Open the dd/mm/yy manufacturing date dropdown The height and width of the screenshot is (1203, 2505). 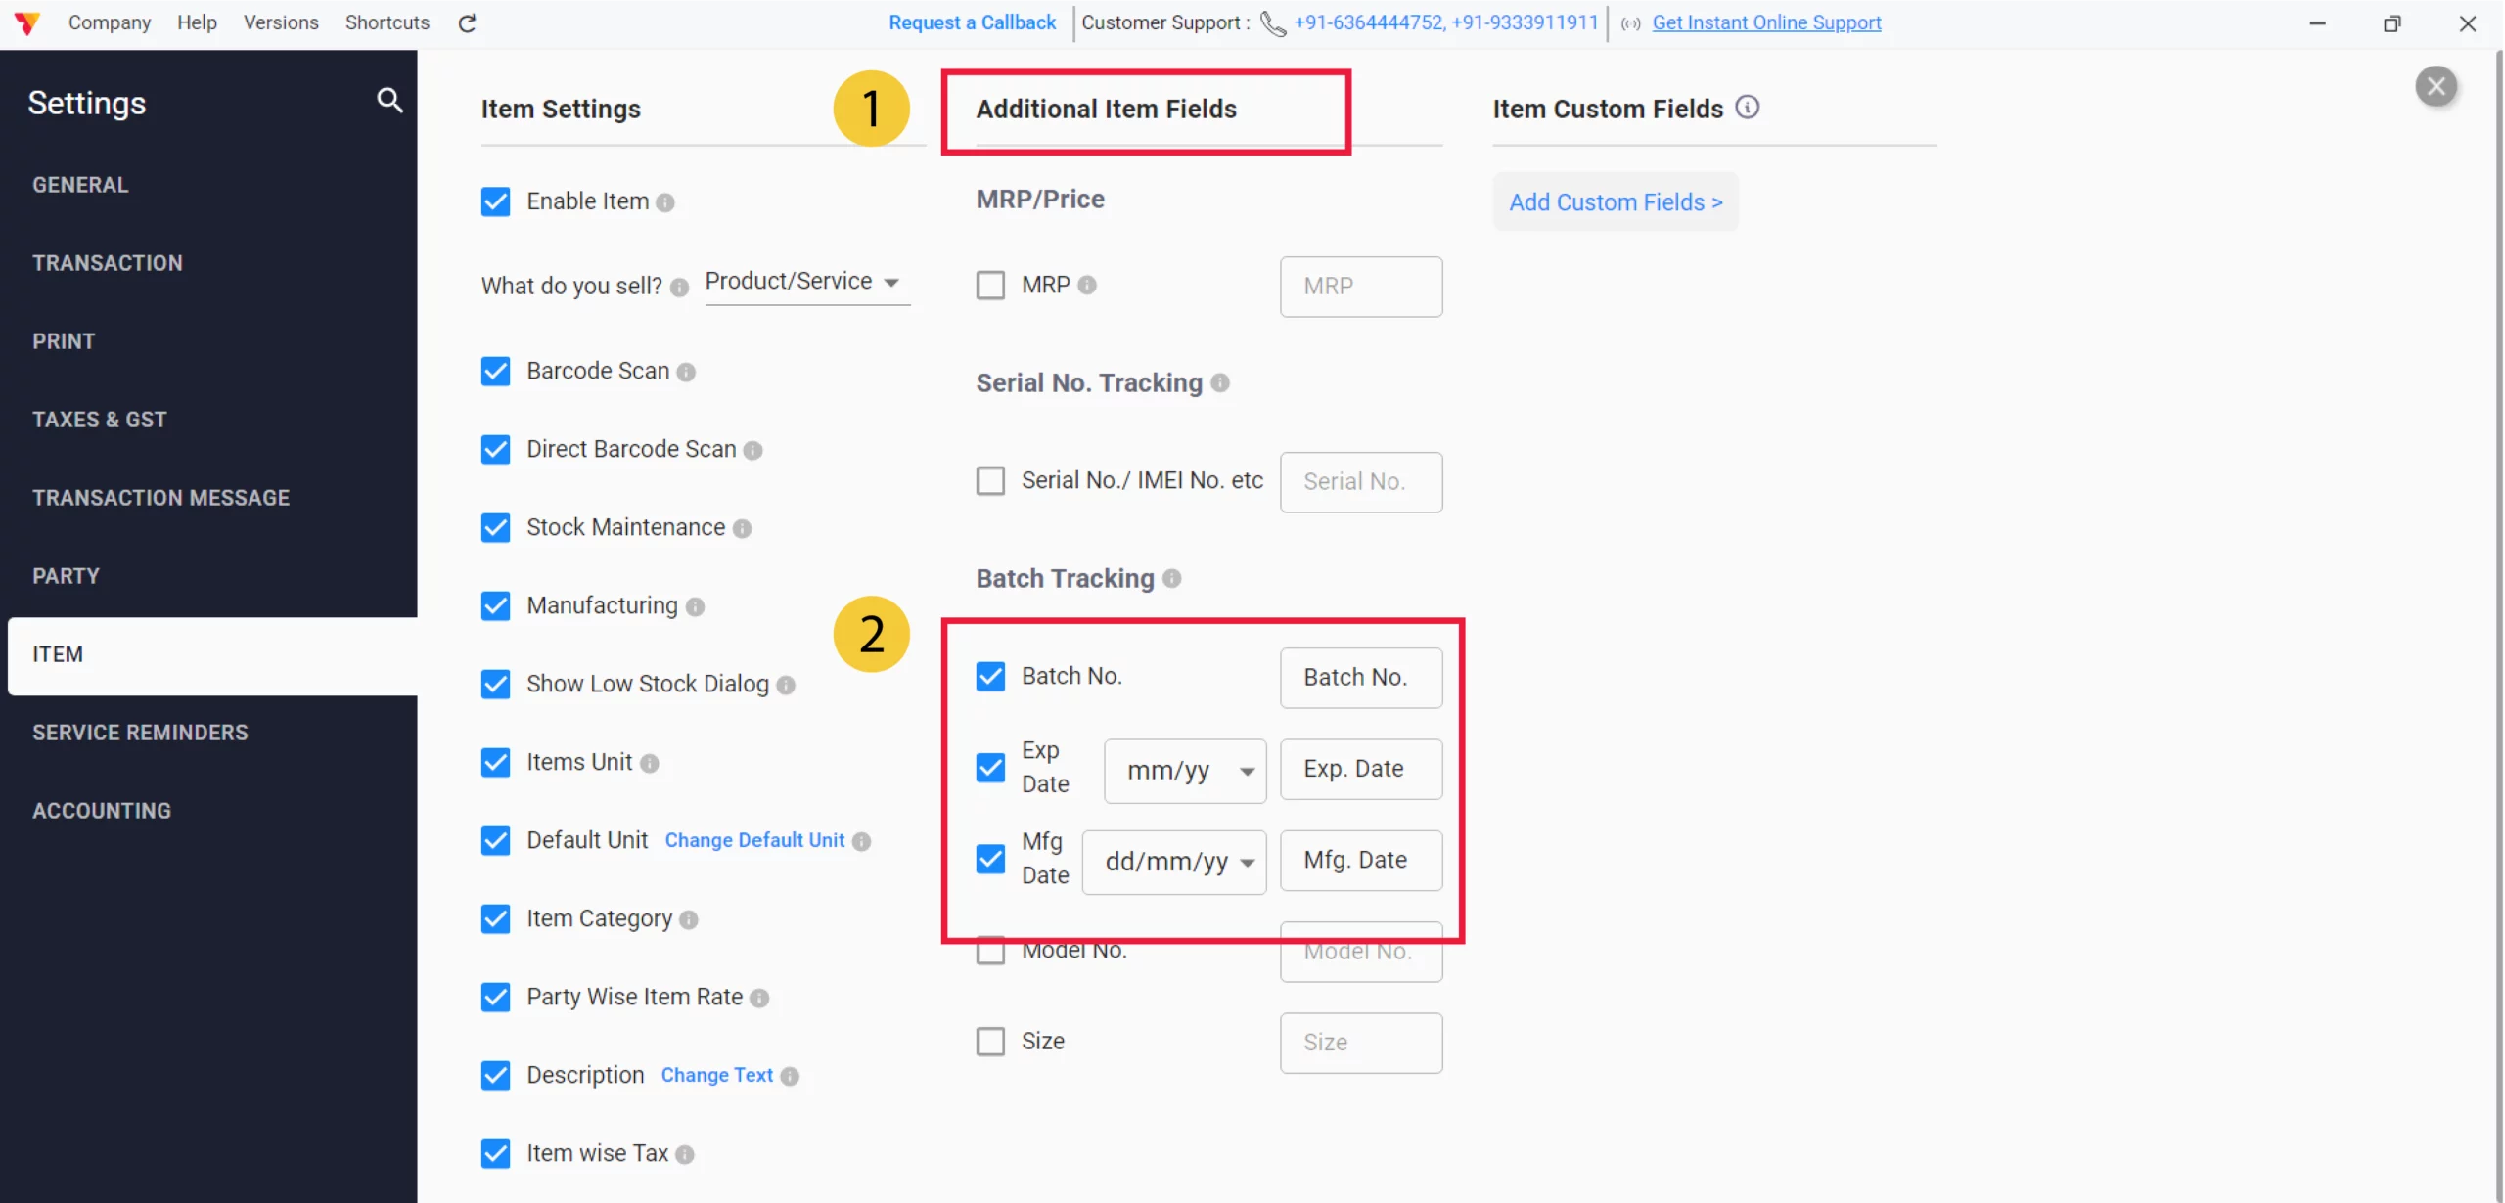[1173, 862]
